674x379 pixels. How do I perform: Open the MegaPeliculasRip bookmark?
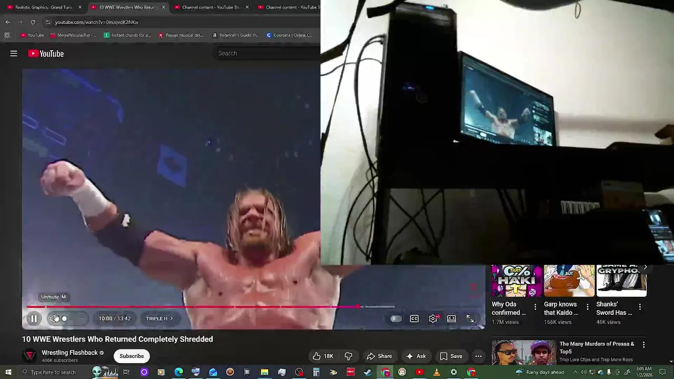coord(73,35)
